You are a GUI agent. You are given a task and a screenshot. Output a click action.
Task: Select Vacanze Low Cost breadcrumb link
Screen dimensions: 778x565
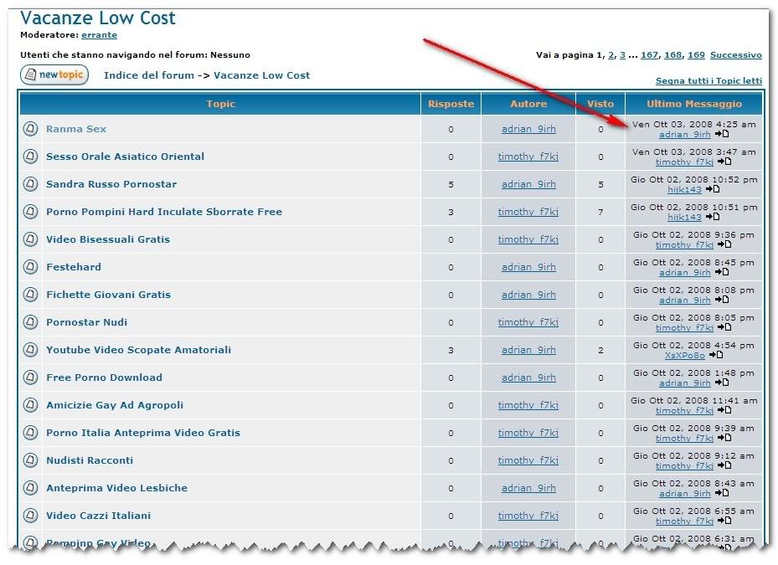point(261,75)
